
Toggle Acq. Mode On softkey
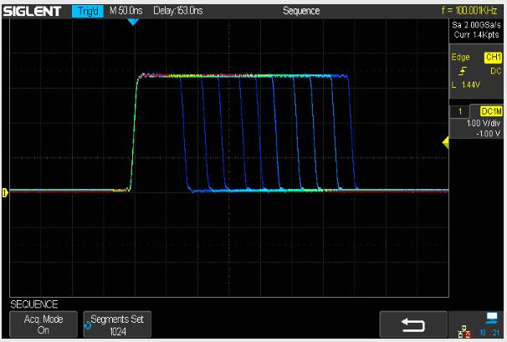42,324
